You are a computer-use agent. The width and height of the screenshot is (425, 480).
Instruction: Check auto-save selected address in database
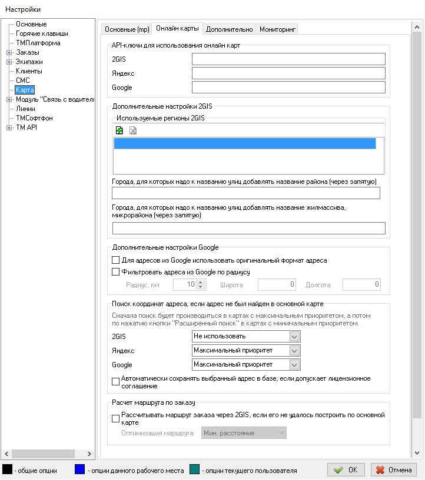coord(115,382)
